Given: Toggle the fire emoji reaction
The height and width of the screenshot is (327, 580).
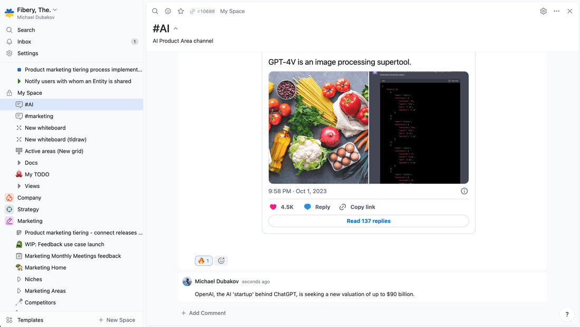Looking at the screenshot, I should tap(204, 261).
